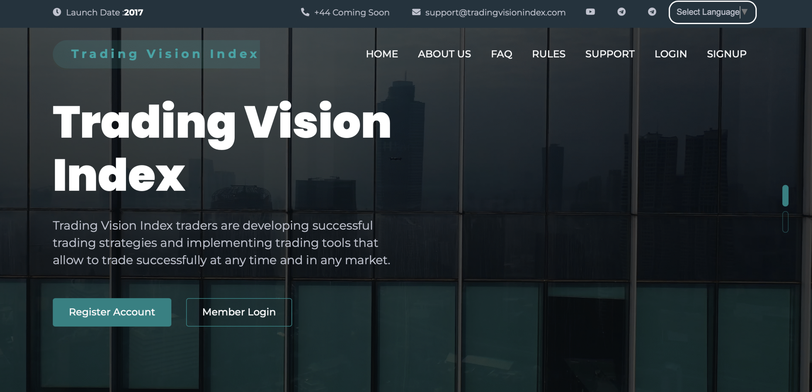
Task: Click the phone handset icon
Action: click(305, 12)
